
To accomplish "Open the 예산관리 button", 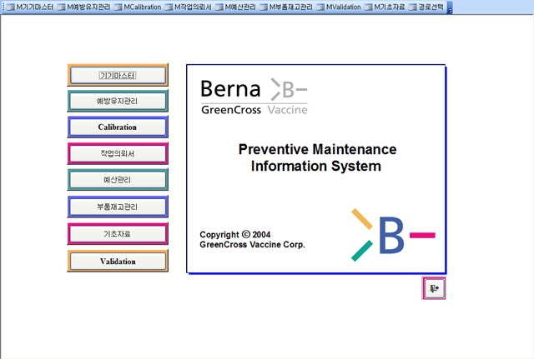I will click(x=118, y=180).
